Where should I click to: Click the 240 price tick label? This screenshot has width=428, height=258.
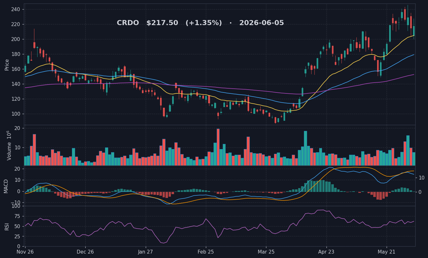click(x=15, y=10)
